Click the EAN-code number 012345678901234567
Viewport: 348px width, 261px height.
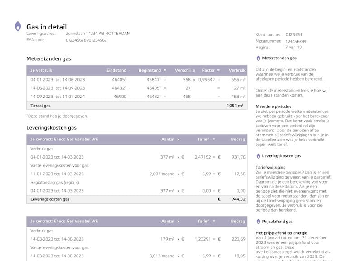coord(86,40)
